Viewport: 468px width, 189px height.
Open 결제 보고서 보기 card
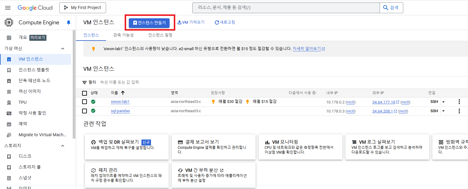214,147
